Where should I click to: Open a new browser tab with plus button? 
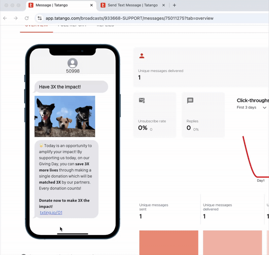(174, 5)
